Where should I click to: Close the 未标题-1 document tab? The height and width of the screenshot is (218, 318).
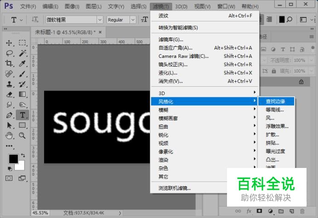[100, 32]
